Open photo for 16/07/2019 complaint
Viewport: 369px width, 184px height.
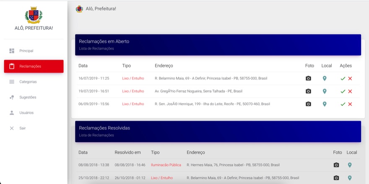click(x=308, y=78)
